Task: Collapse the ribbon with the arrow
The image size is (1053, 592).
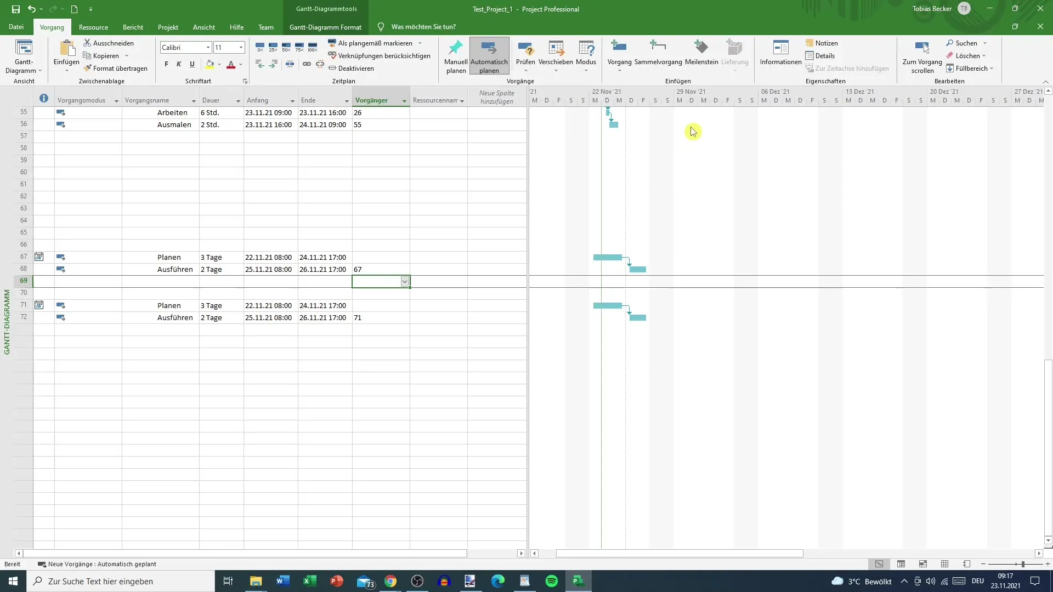Action: tap(1045, 82)
